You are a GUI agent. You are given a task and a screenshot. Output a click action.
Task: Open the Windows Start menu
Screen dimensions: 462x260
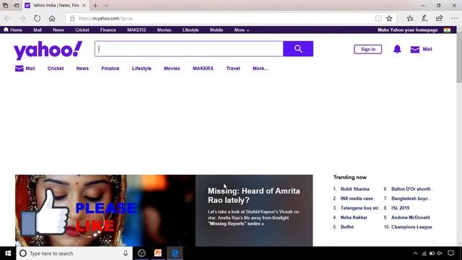[x=8, y=253]
